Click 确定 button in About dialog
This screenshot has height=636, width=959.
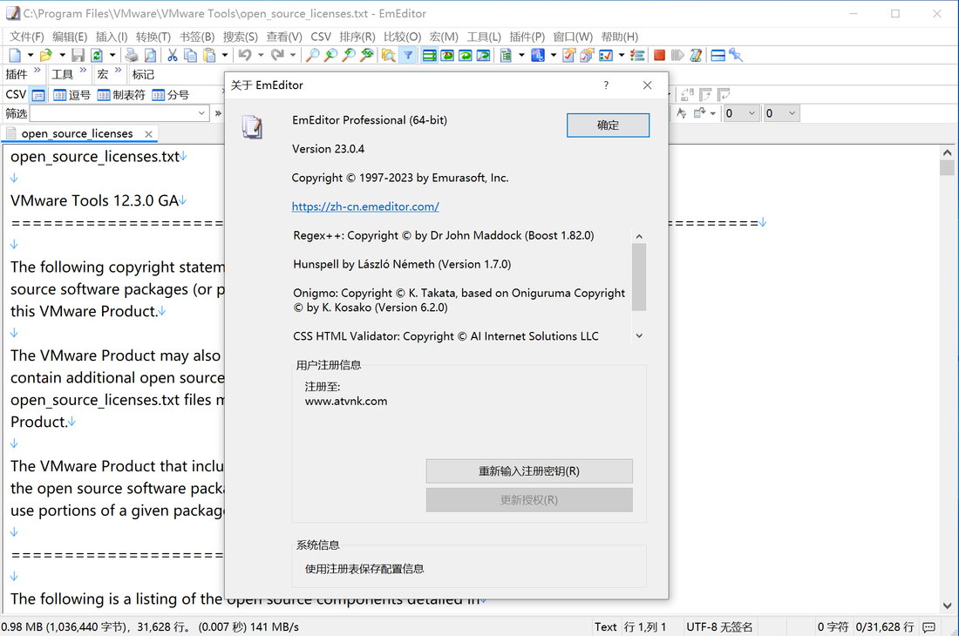(608, 125)
